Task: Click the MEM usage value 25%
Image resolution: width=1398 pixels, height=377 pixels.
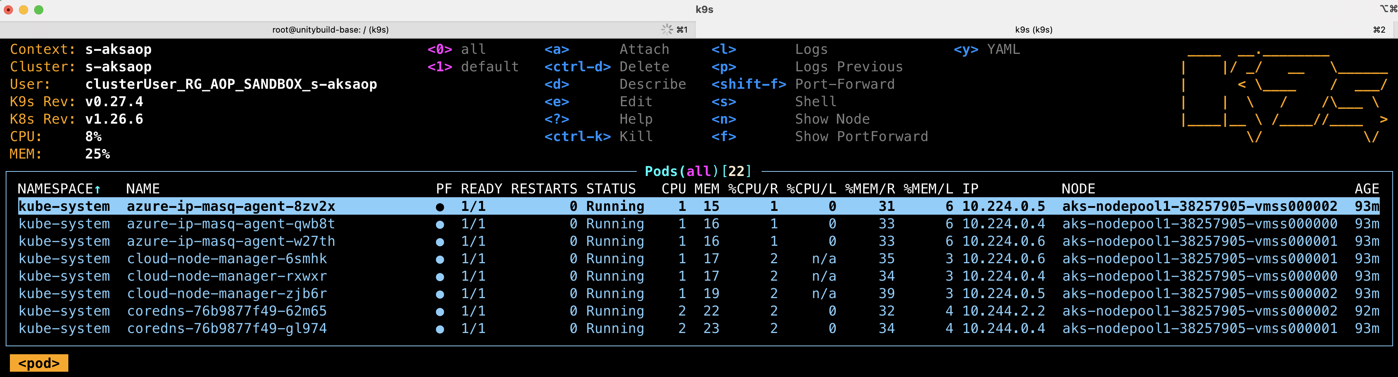Action: [x=98, y=154]
